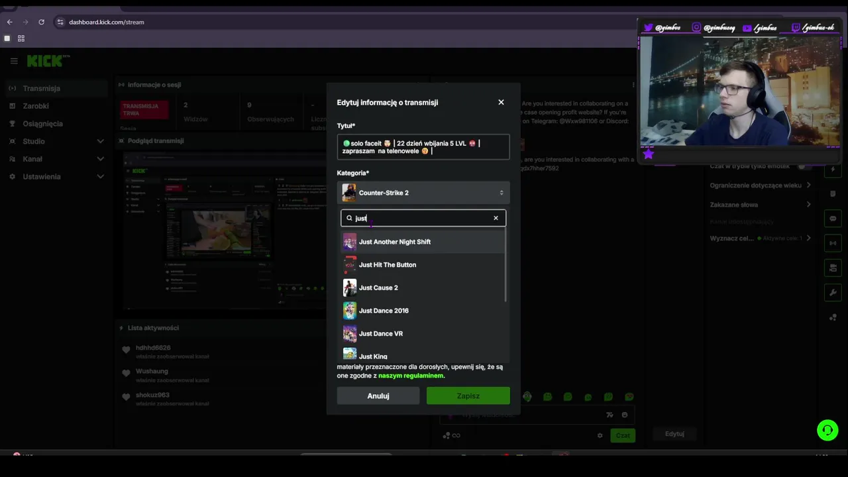Click the Ustawienia gear icon in sidebar
This screenshot has height=477, width=848.
[x=13, y=177]
